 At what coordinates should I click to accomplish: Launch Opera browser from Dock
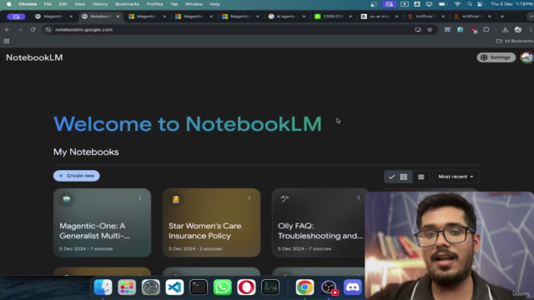coord(246,287)
